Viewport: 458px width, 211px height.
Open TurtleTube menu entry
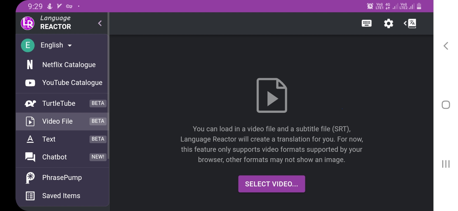(62, 103)
